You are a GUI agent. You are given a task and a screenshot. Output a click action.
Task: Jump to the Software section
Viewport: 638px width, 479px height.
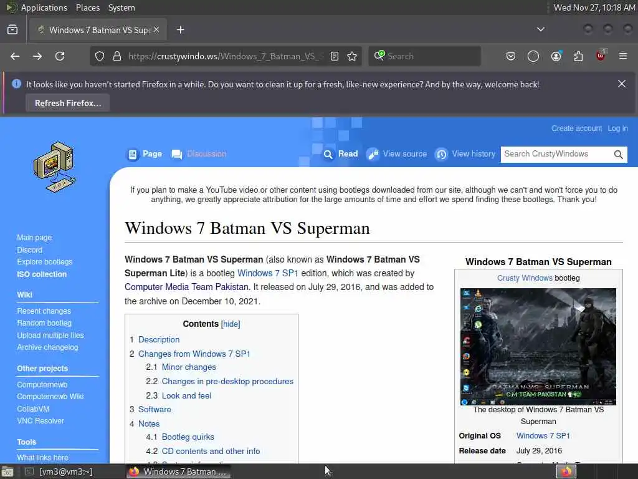coord(155,409)
